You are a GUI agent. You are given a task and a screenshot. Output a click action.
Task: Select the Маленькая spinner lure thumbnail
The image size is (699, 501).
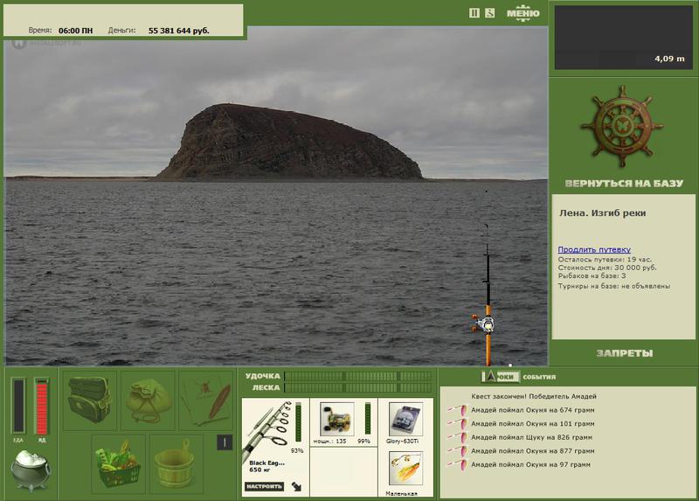[405, 469]
